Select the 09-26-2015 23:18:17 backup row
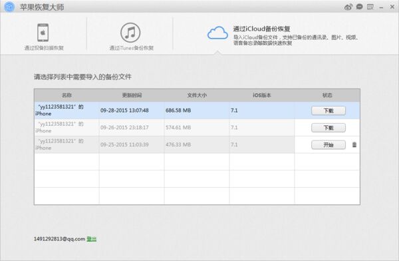 coord(197,127)
